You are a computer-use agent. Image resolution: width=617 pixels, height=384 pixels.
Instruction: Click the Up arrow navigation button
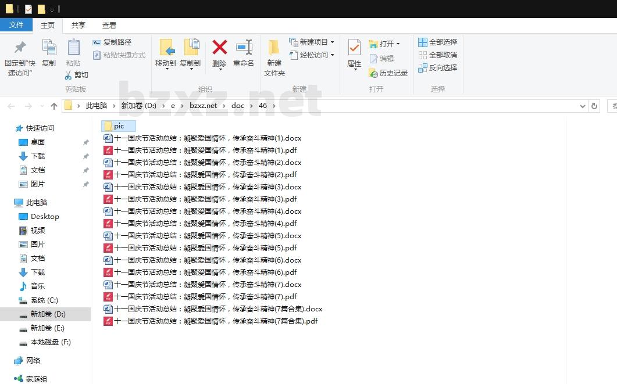54,106
